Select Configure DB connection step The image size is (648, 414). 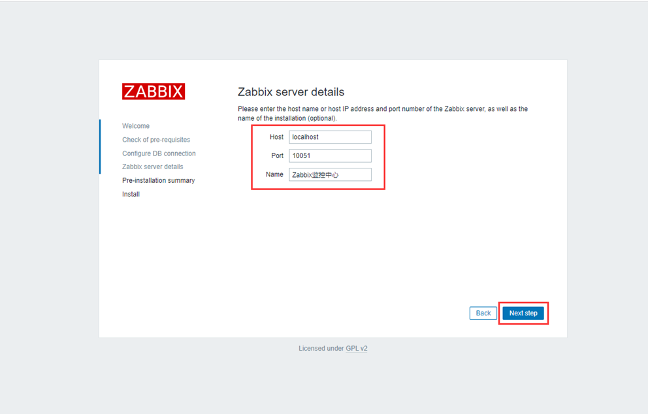[159, 153]
